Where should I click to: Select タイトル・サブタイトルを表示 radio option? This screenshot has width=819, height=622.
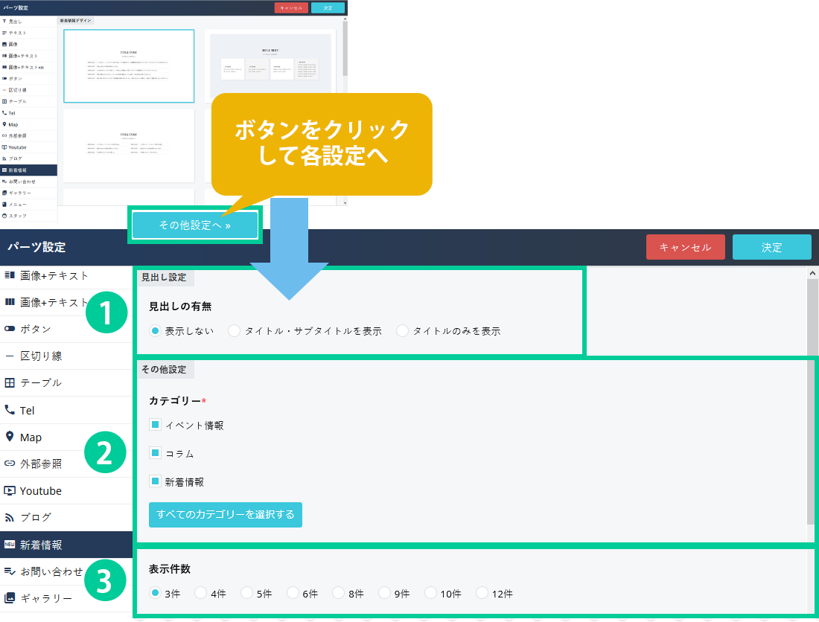pyautogui.click(x=235, y=331)
